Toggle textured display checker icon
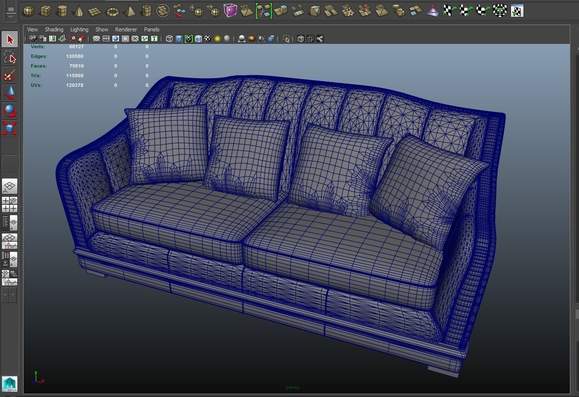This screenshot has width=579, height=397. pos(208,39)
